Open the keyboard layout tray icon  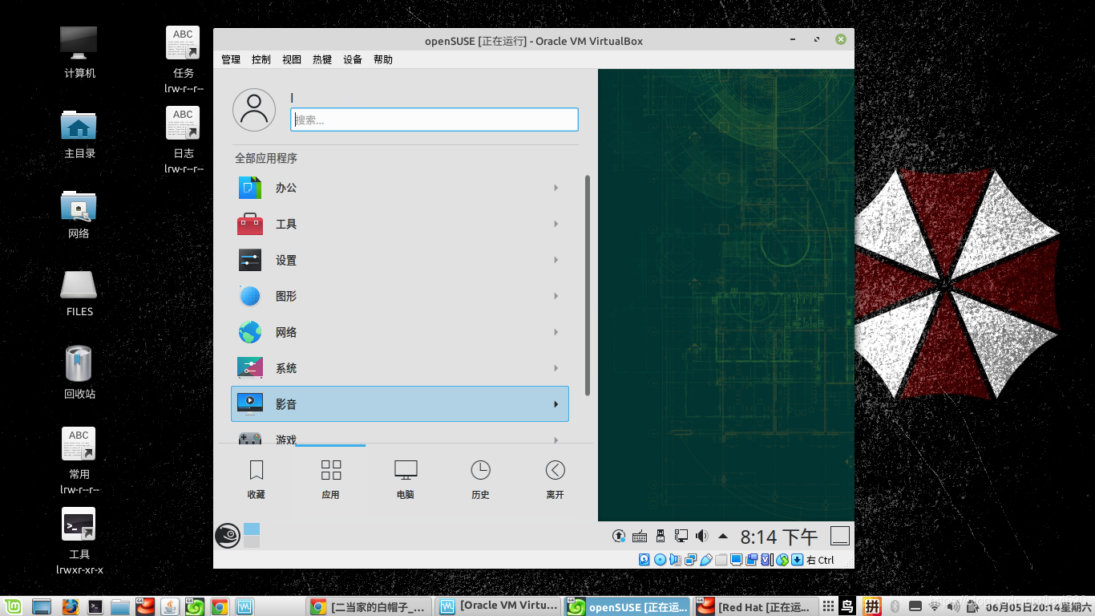640,536
